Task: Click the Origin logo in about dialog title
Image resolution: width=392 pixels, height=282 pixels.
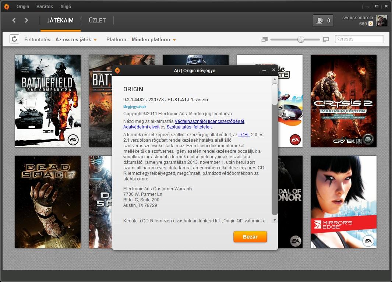Action: click(117, 71)
